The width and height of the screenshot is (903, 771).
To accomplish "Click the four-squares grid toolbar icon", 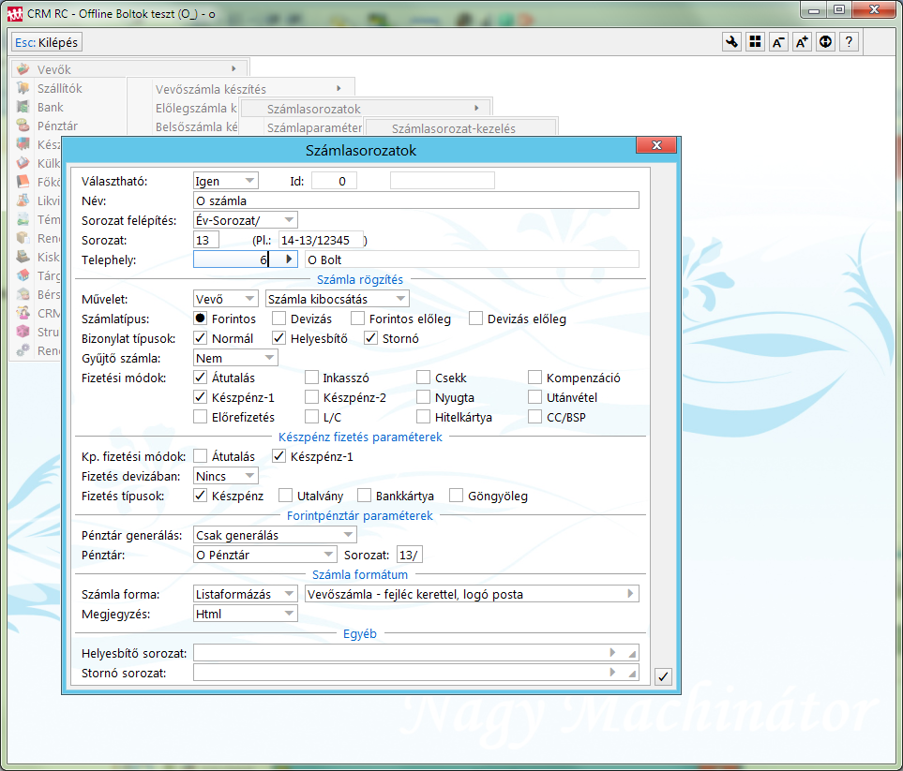I will (755, 42).
